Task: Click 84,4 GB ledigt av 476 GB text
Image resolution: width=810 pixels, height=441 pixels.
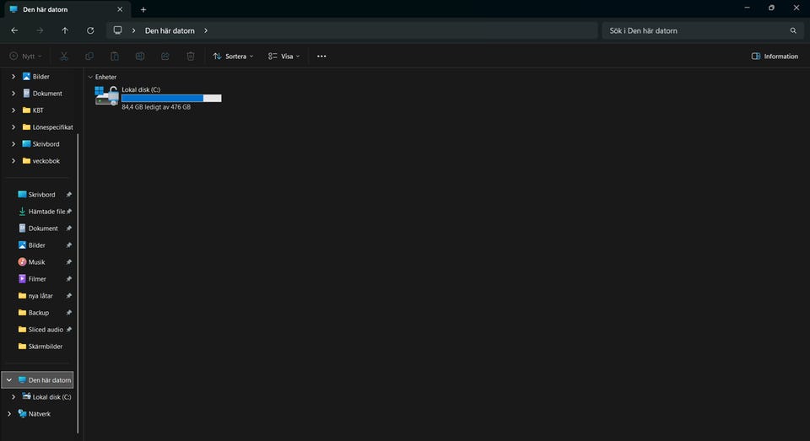Action: (156, 107)
